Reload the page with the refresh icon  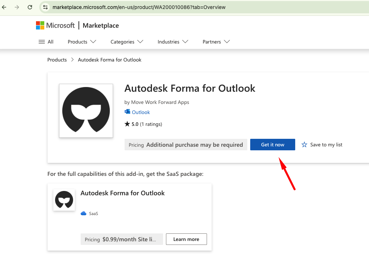click(x=30, y=7)
